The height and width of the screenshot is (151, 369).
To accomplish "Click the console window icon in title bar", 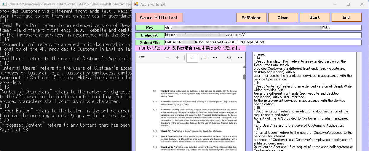I will [4, 4].
